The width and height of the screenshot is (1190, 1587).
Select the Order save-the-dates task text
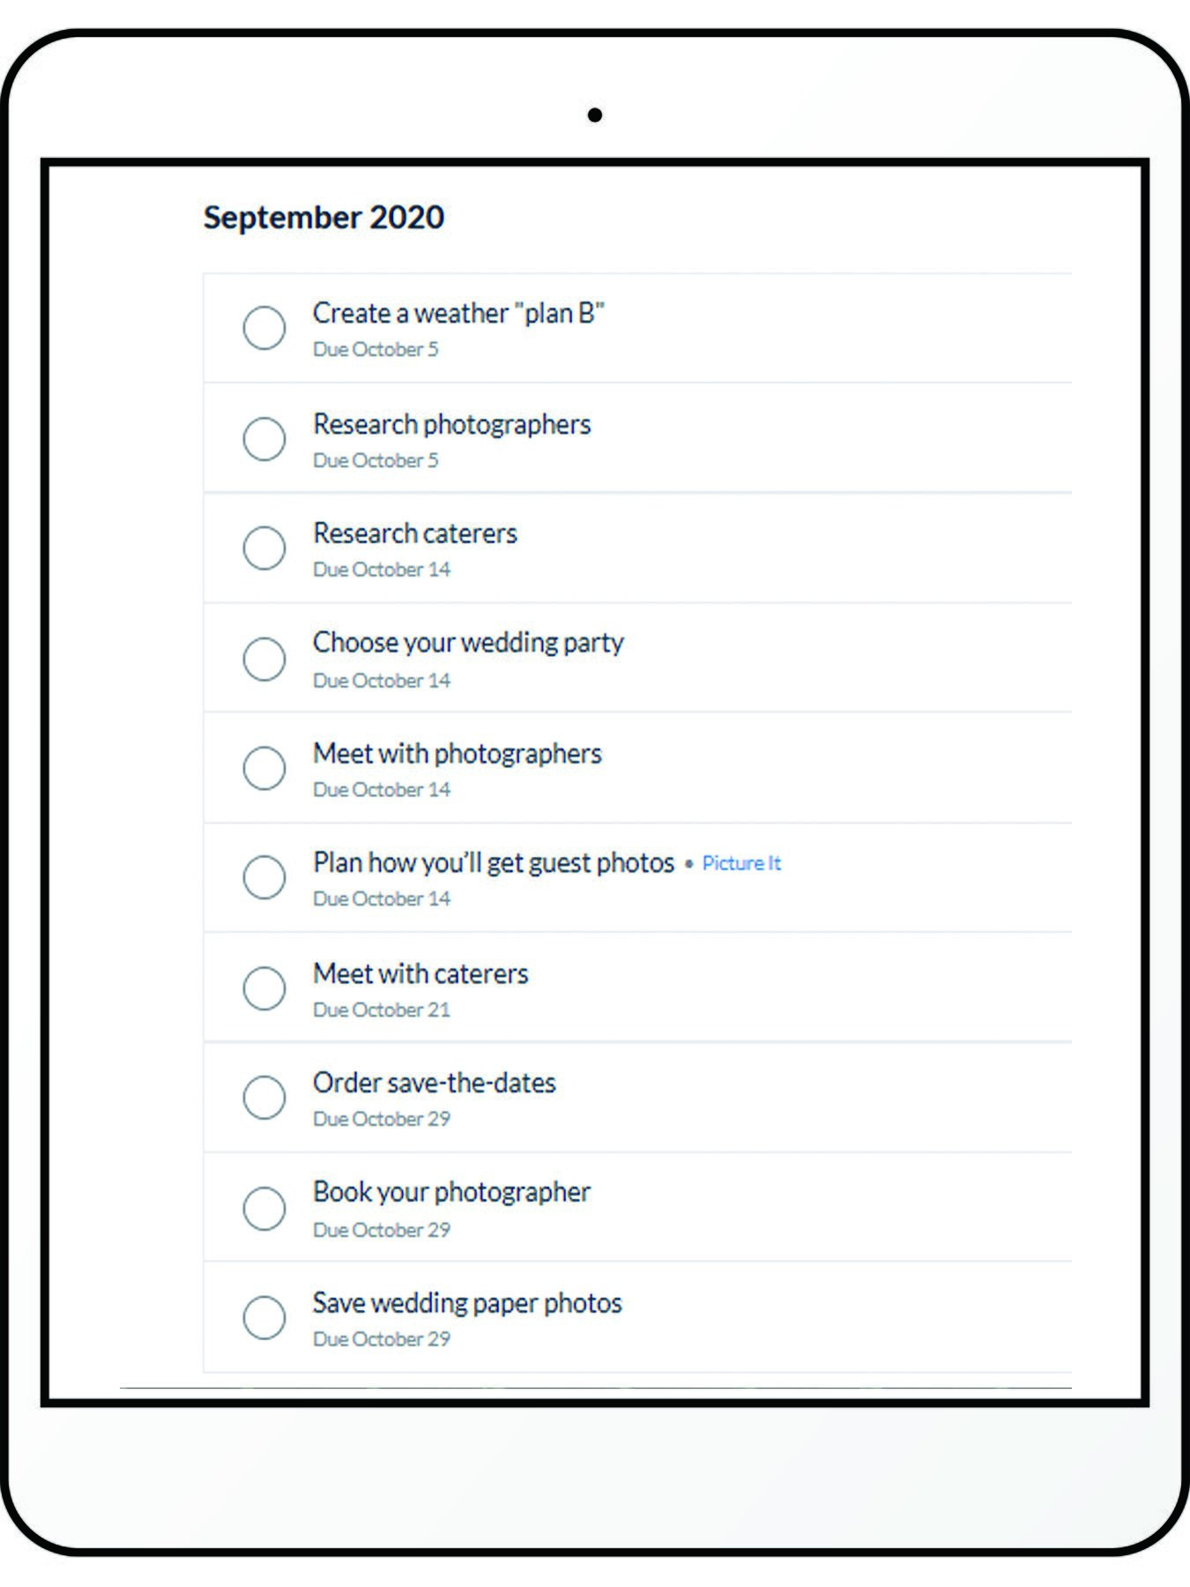tap(434, 1083)
